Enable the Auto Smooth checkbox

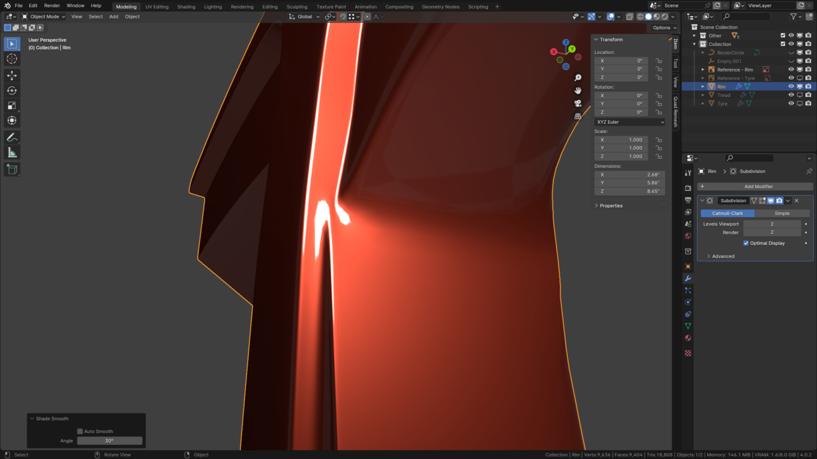click(x=80, y=432)
